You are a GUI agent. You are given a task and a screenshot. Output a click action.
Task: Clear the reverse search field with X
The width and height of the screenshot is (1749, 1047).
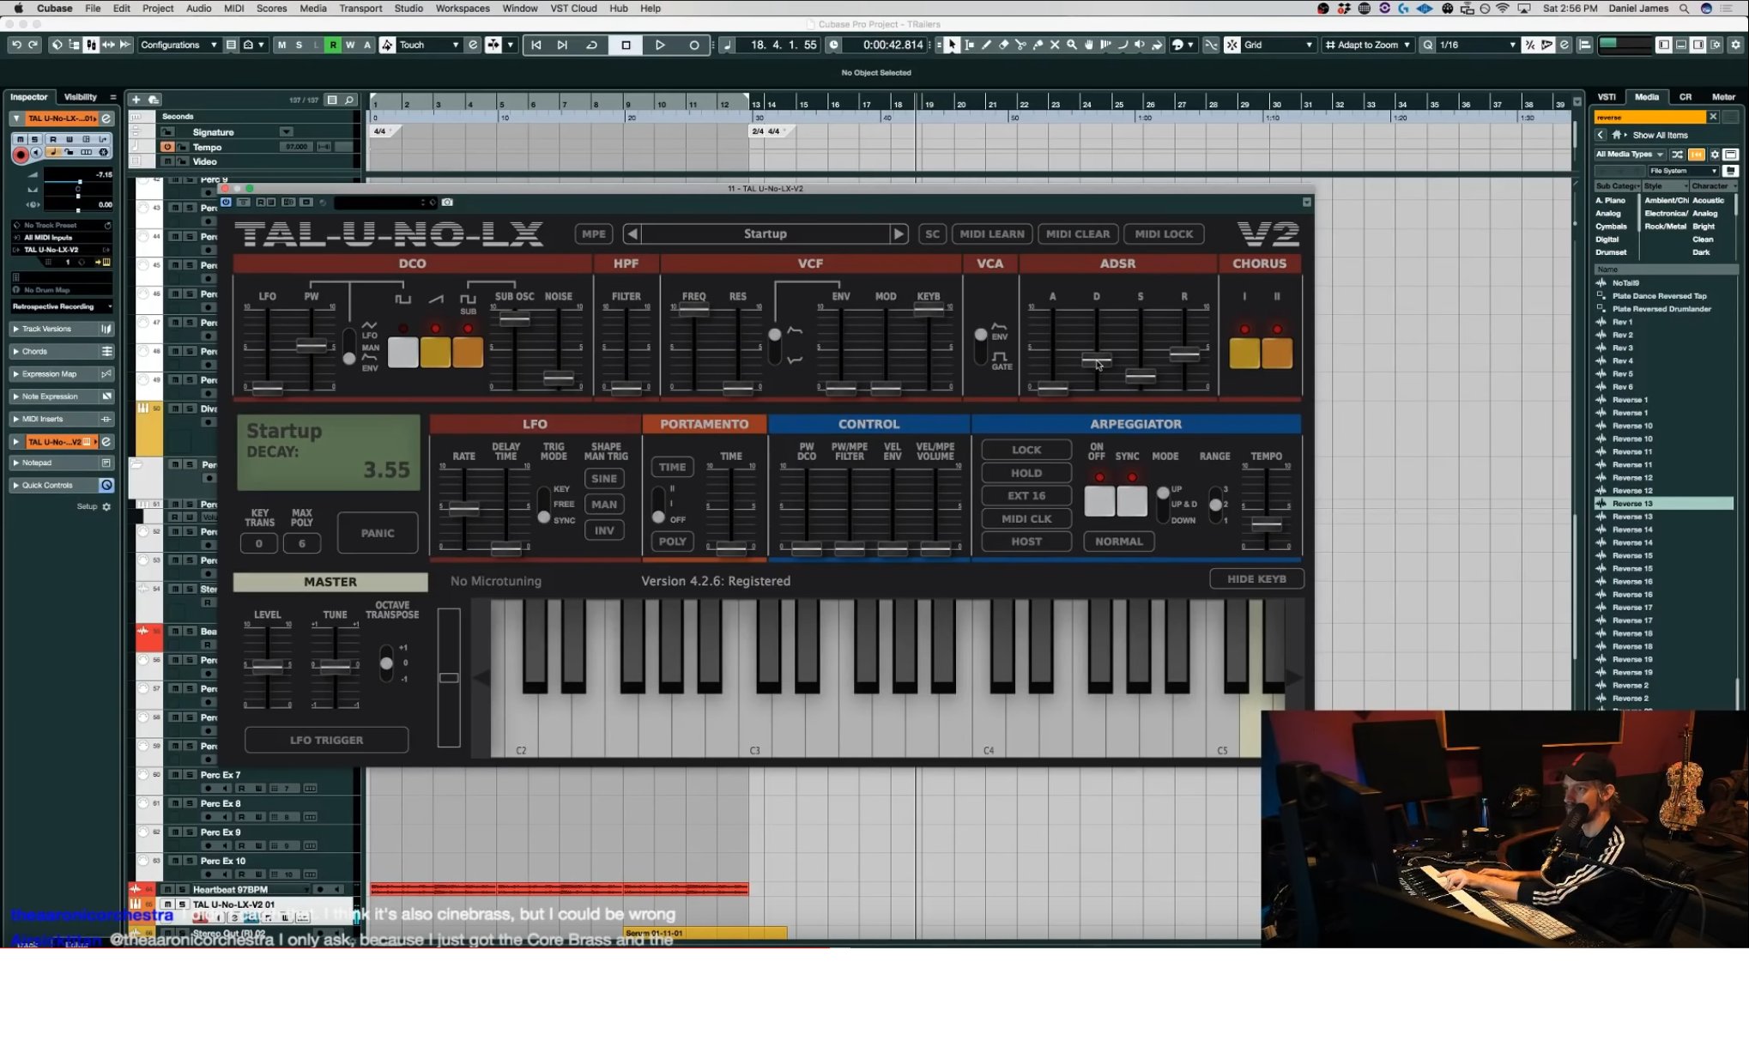(x=1713, y=117)
